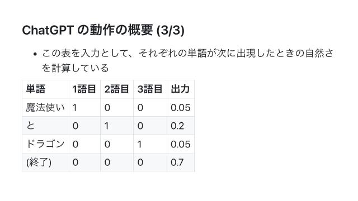Click the 1 in と row

[x=117, y=126]
